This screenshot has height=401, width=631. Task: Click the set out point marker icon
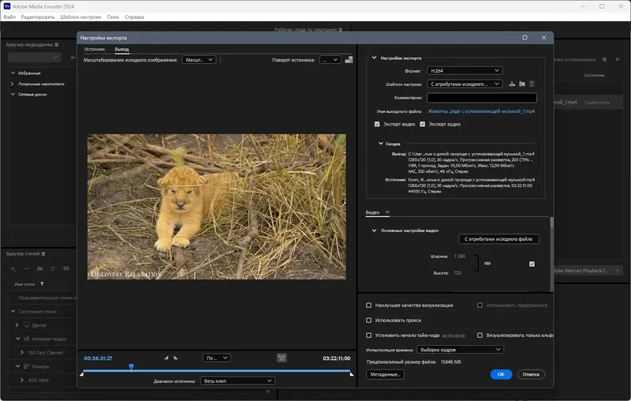click(x=177, y=358)
